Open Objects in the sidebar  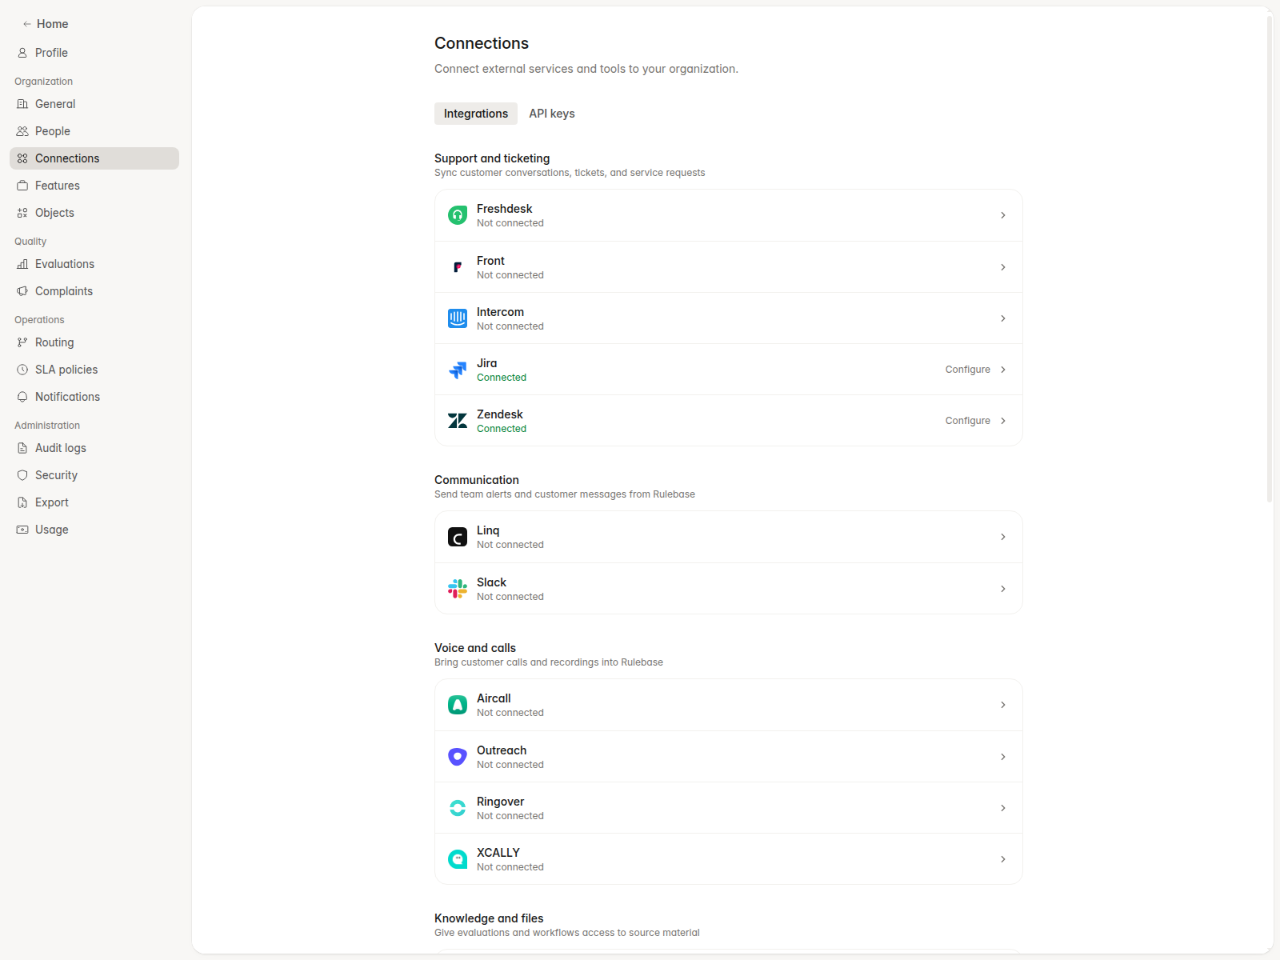point(94,213)
